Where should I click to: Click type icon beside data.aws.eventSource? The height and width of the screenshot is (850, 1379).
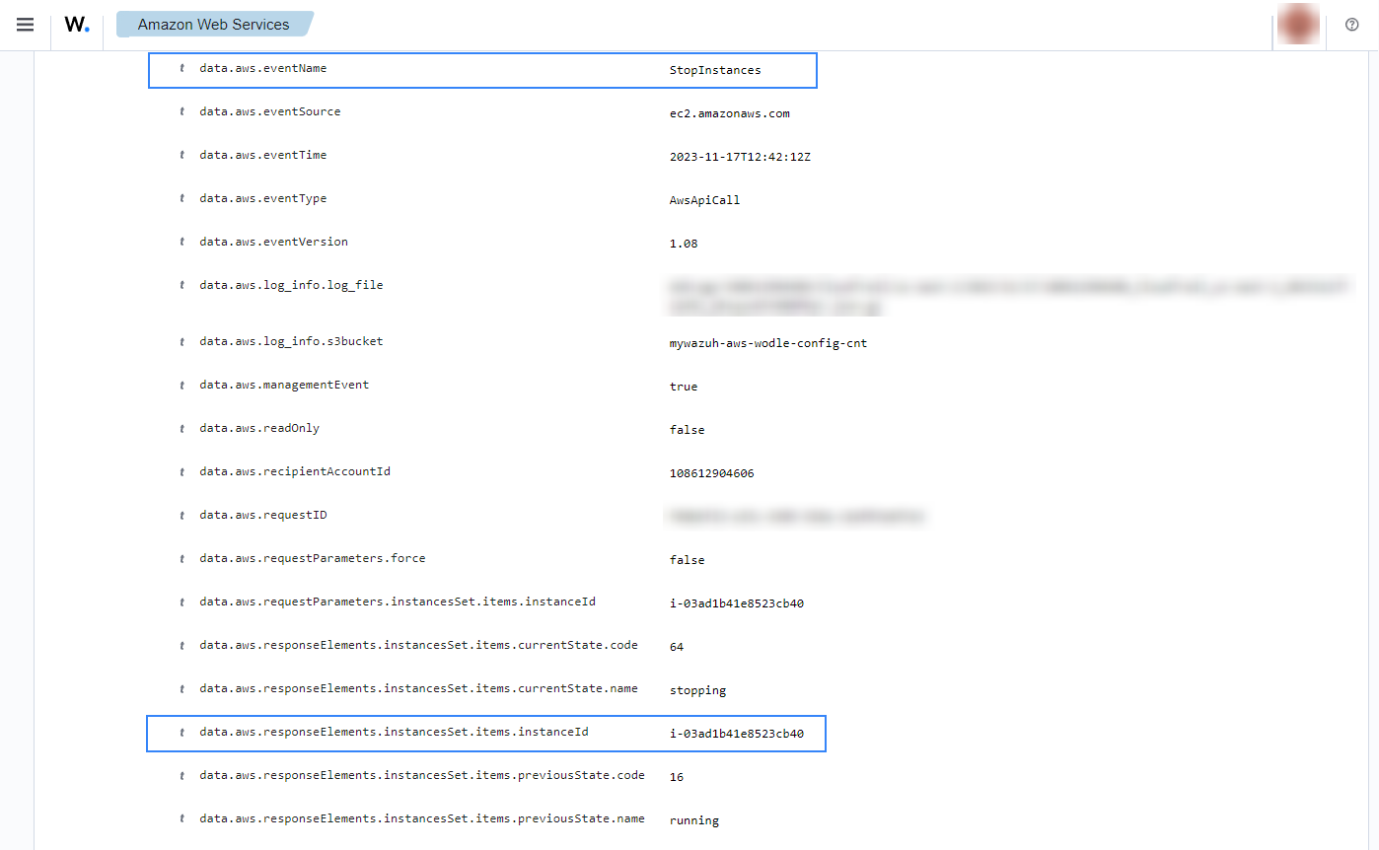182,112
